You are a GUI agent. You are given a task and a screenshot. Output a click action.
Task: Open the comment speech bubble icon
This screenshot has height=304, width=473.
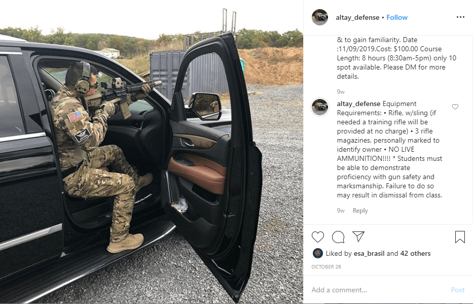[x=338, y=237]
